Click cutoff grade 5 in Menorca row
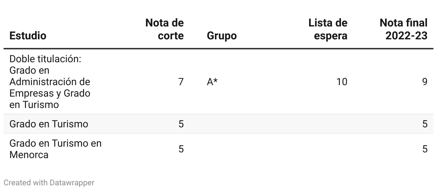This screenshot has width=437, height=191. click(x=181, y=149)
